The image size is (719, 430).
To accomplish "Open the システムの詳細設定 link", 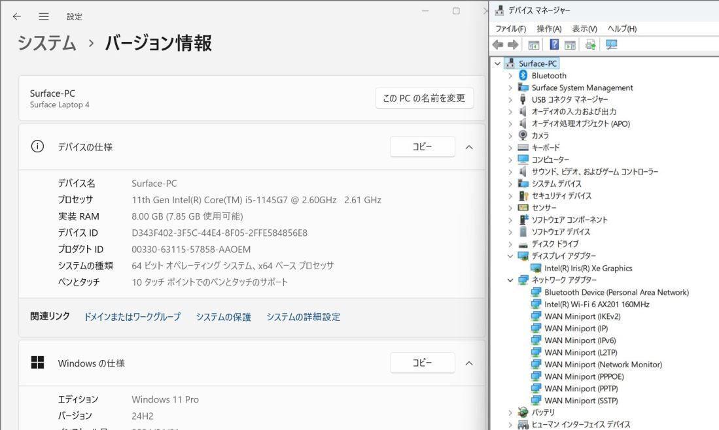I will (303, 317).
